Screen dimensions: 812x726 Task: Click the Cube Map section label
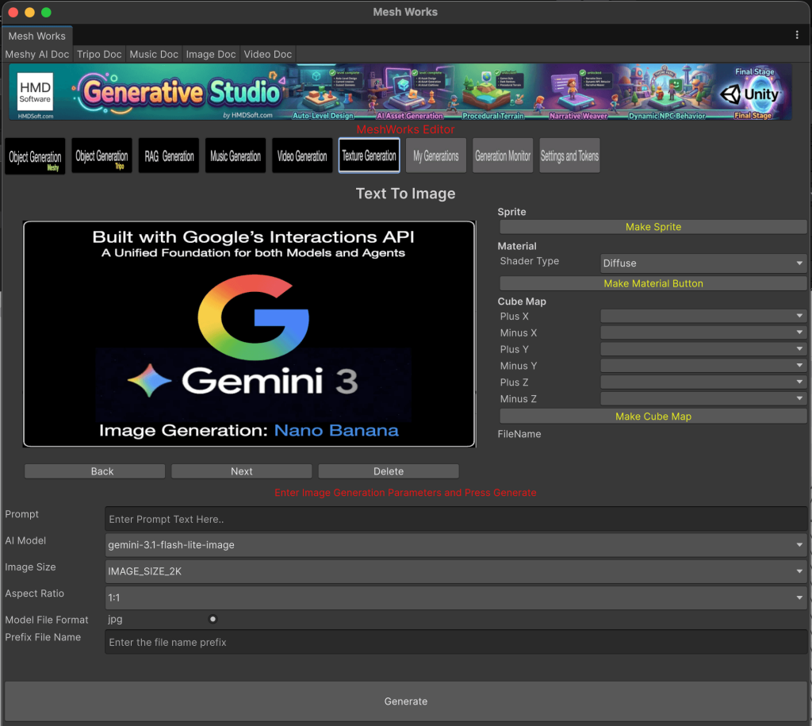522,302
